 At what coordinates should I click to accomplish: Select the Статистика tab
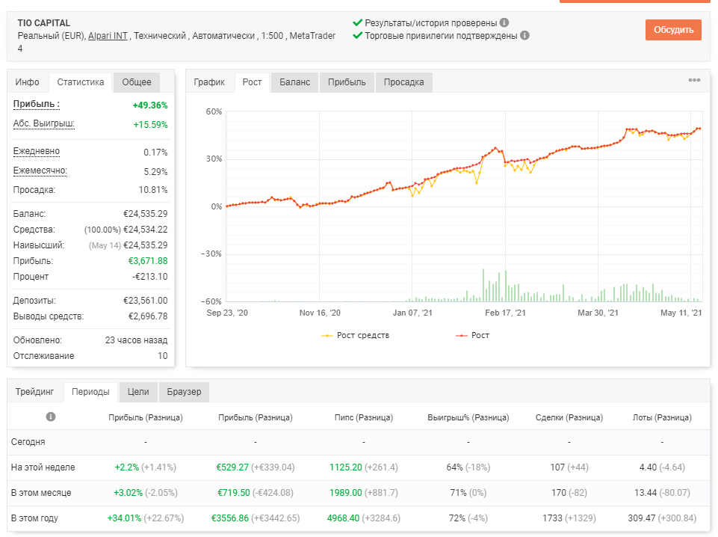[x=80, y=82]
